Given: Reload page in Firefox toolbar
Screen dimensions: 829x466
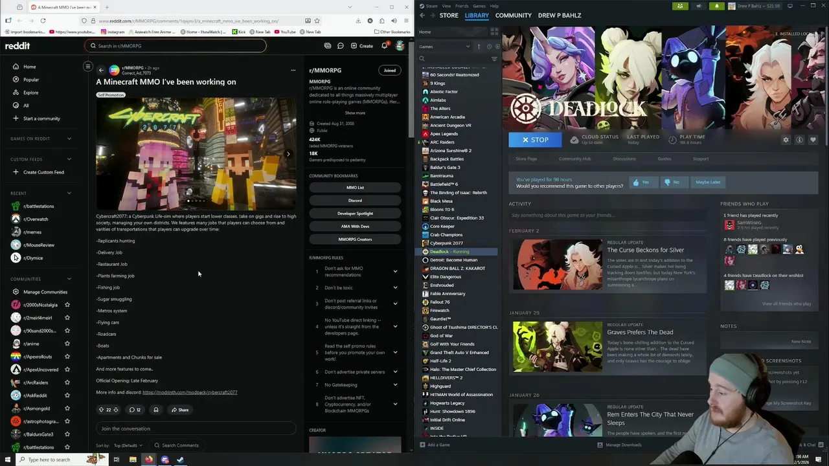Looking at the screenshot, I should click(43, 21).
